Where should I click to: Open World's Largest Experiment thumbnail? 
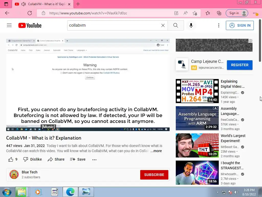click(x=197, y=145)
